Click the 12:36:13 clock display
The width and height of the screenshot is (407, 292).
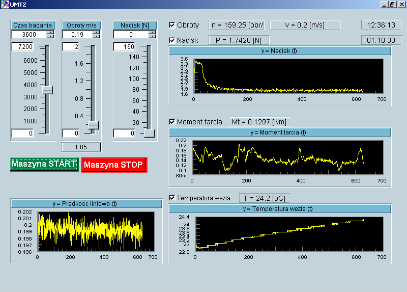coord(381,25)
